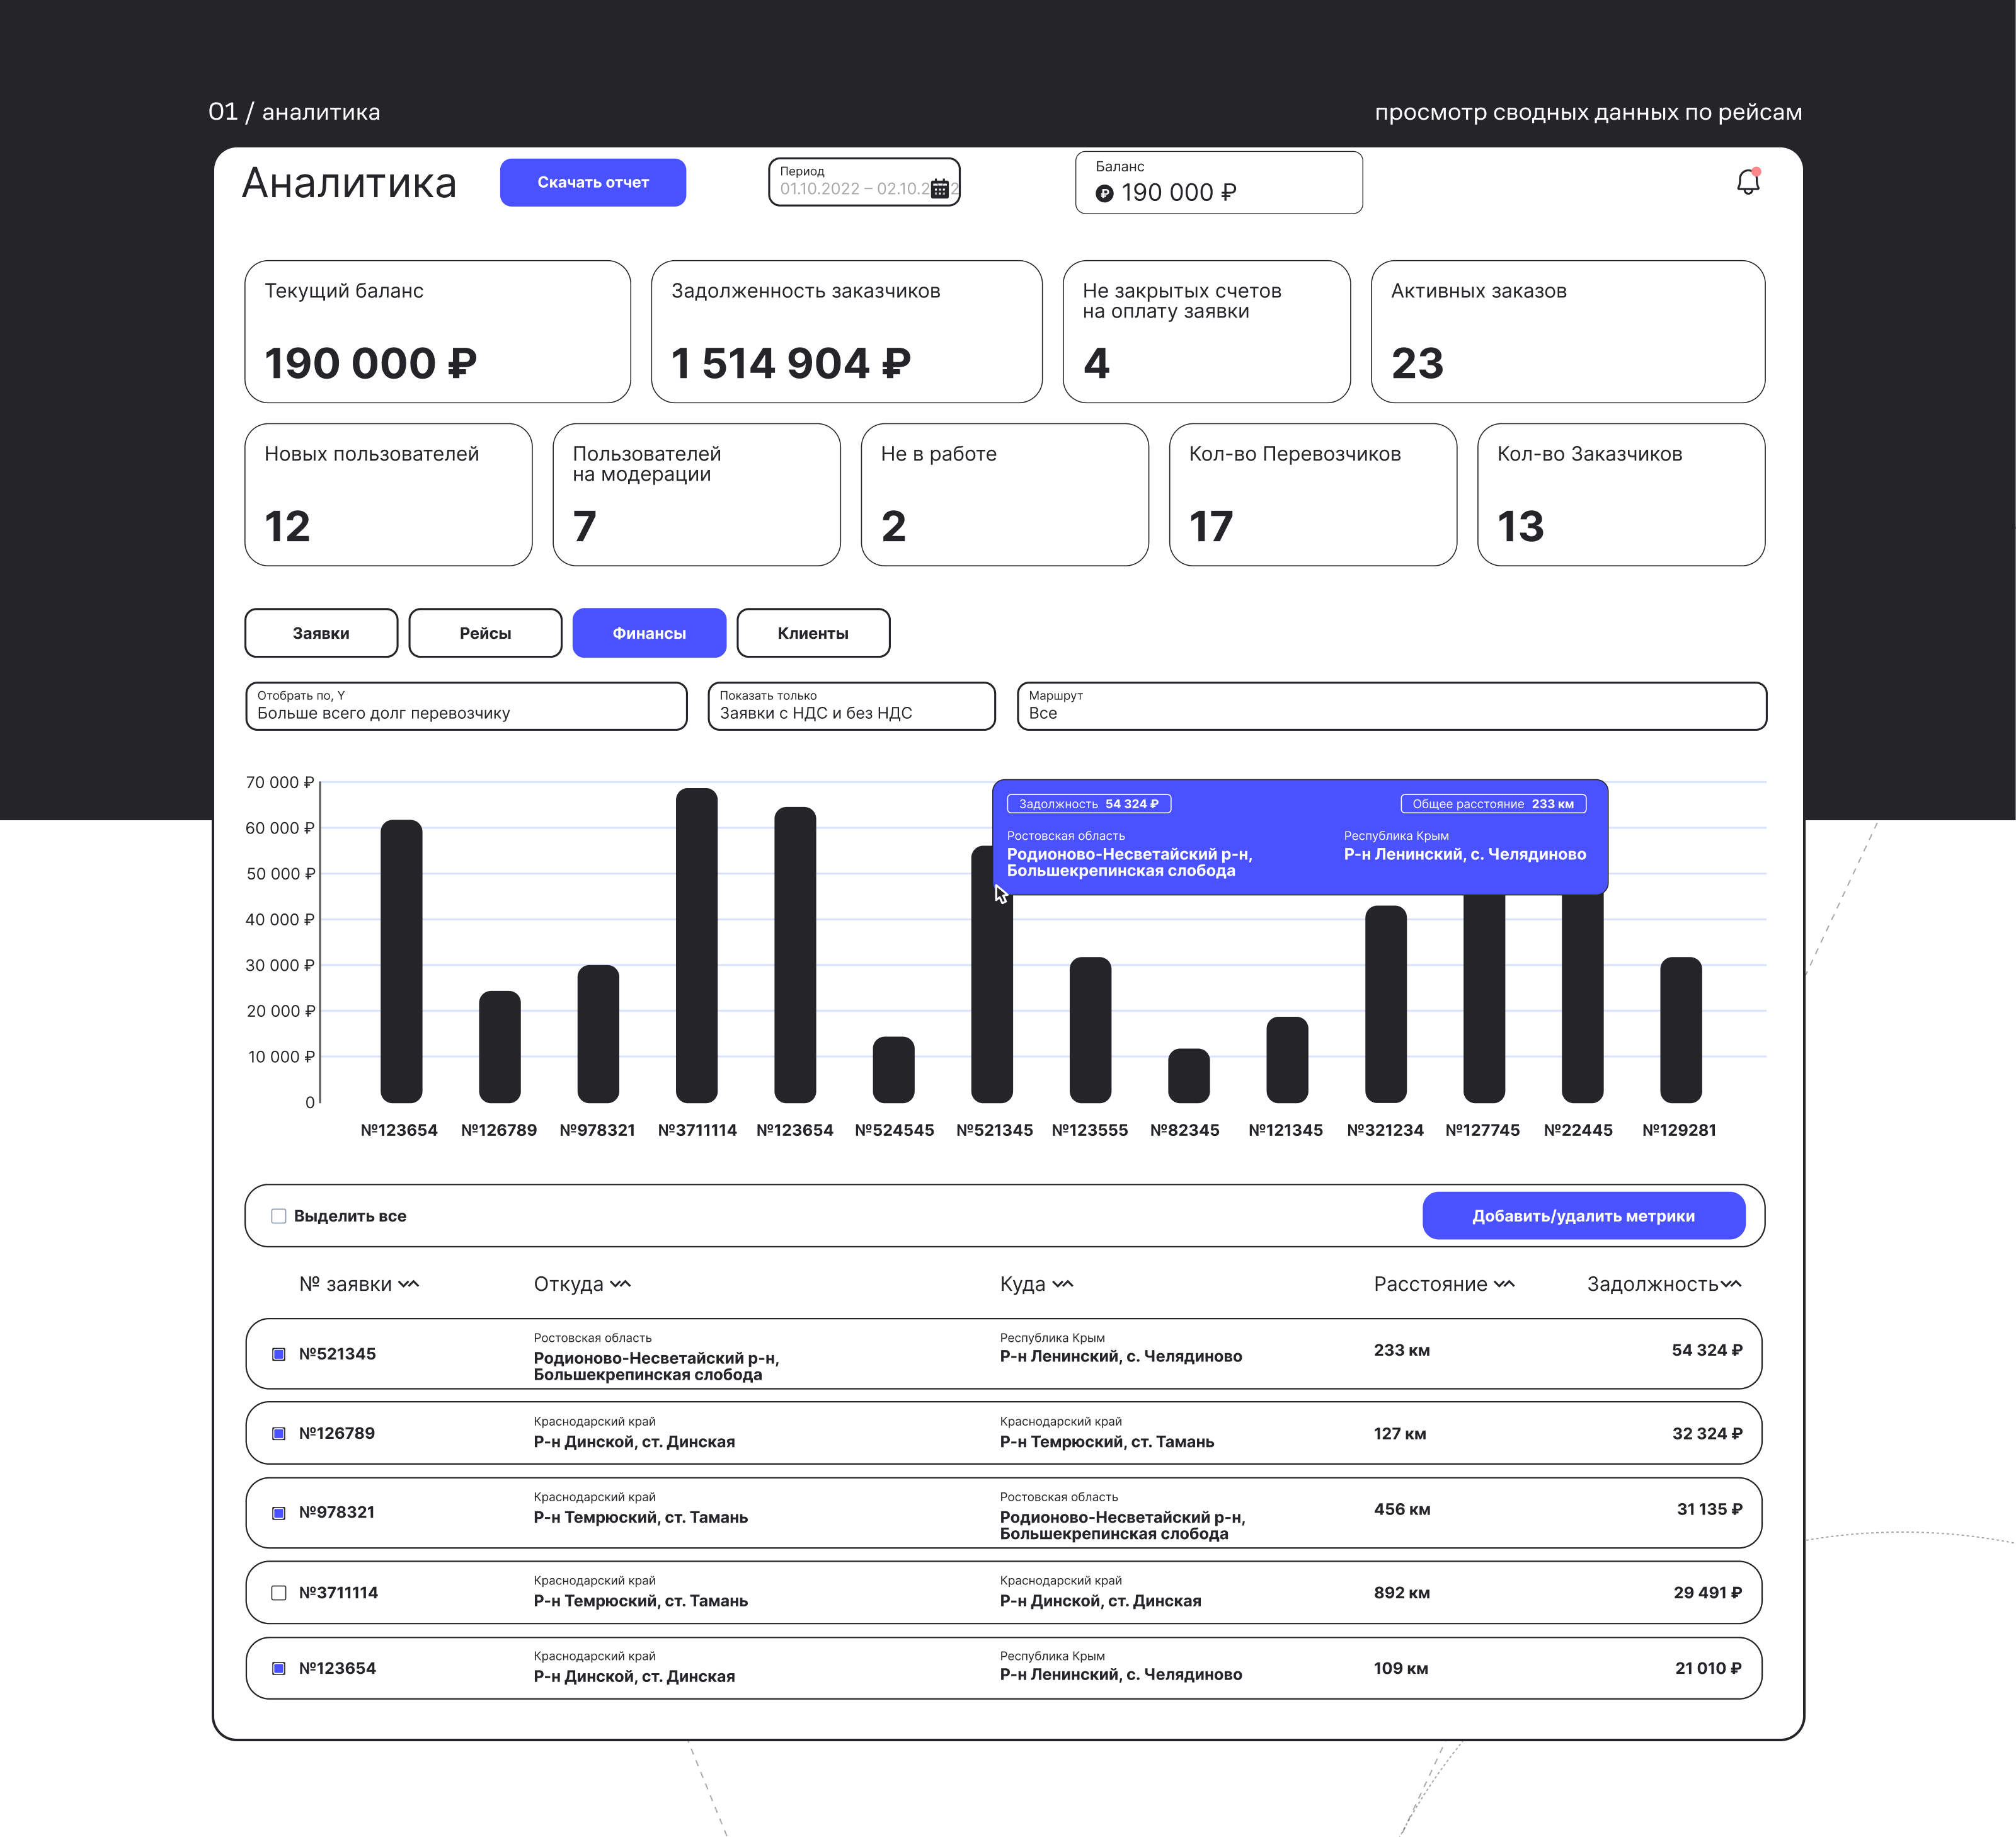Expand the Маршрут dropdown
The width and height of the screenshot is (2016, 1837).
[1391, 706]
